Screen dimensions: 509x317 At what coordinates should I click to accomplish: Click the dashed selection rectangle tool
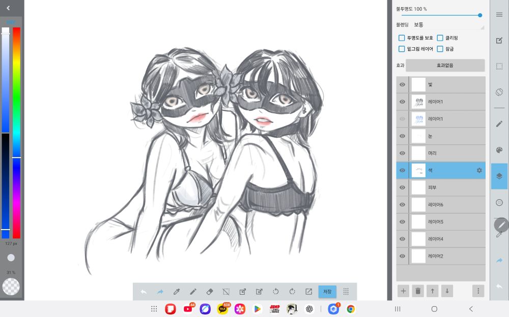coord(499,66)
